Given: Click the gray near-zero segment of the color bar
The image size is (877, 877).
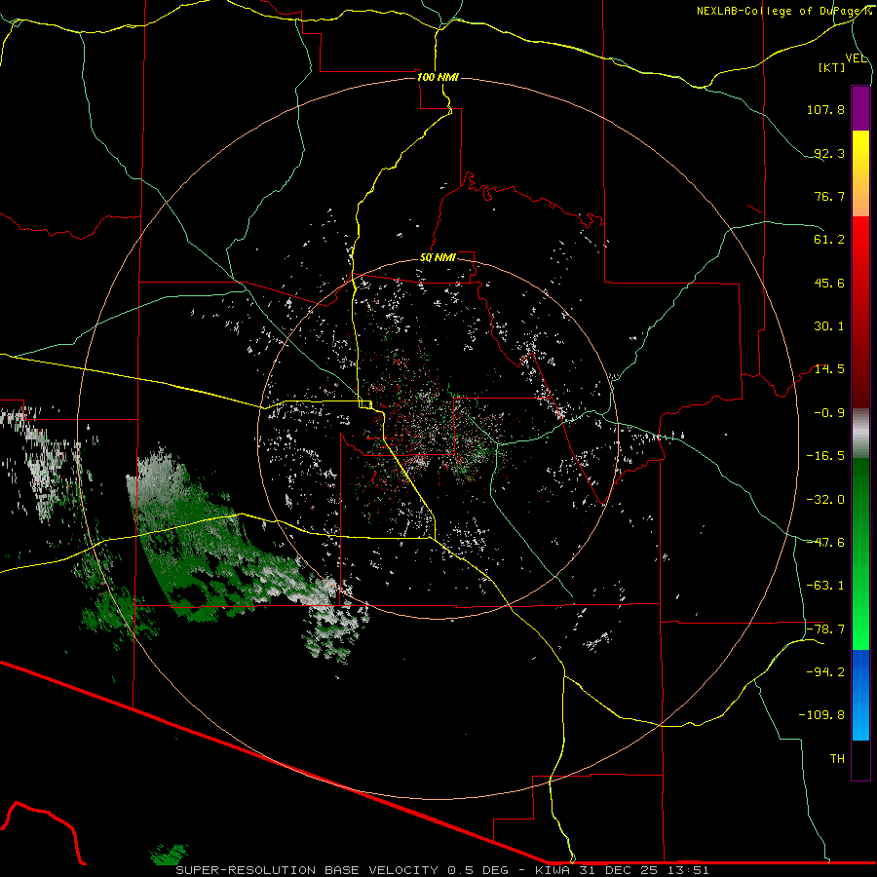Looking at the screenshot, I should click(x=860, y=433).
